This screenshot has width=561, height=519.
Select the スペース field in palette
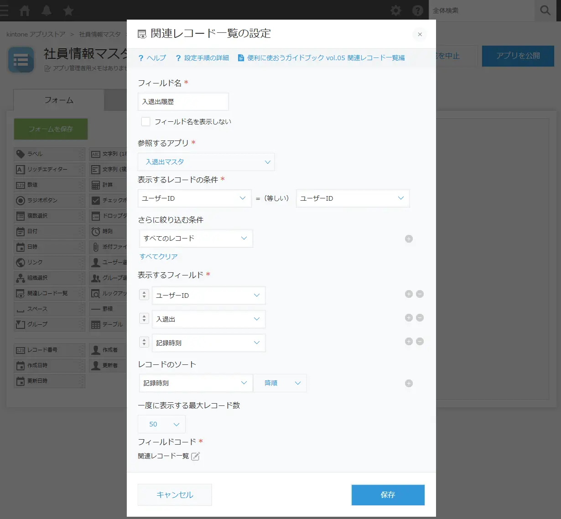tap(50, 309)
